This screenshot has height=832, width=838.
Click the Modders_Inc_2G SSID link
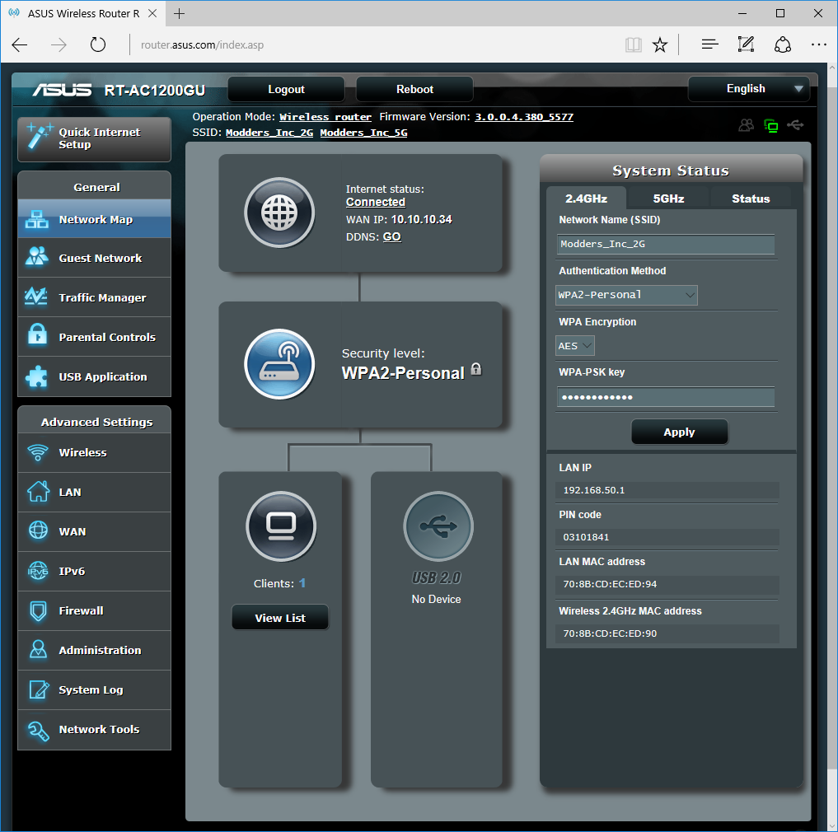coord(269,133)
